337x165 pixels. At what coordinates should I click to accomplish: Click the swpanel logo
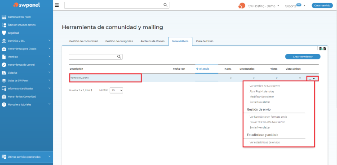pos(27,5)
